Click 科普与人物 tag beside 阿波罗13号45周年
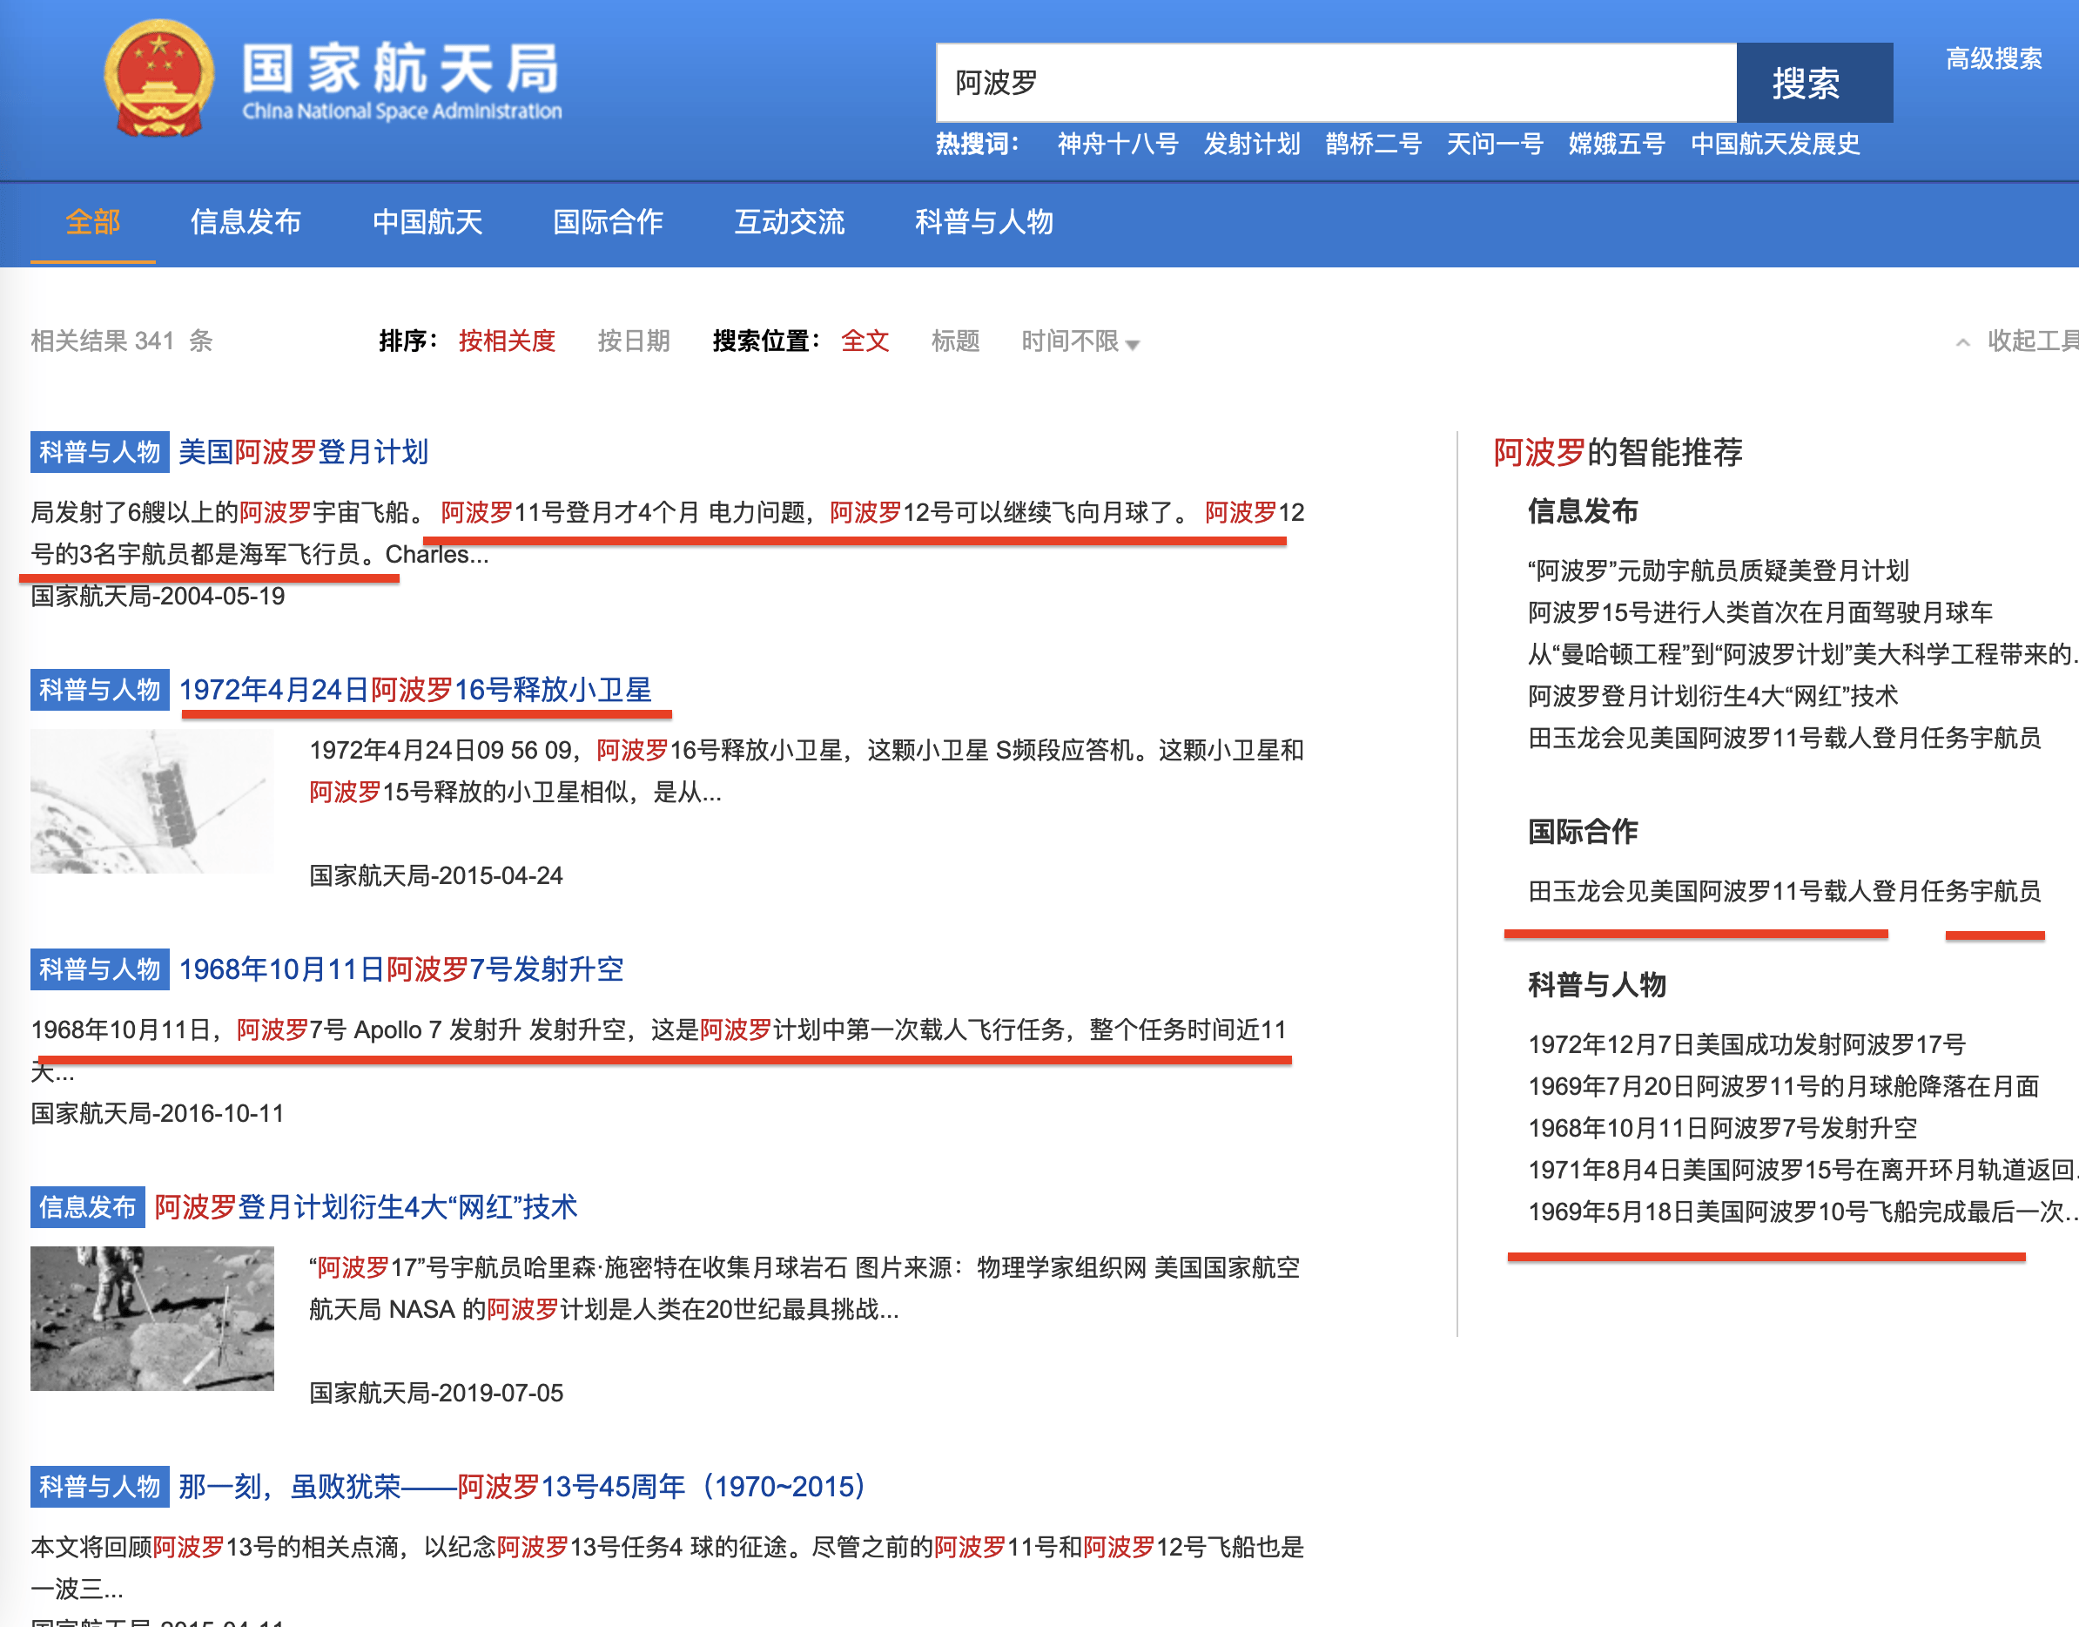Viewport: 2079px width, 1627px height. point(100,1487)
